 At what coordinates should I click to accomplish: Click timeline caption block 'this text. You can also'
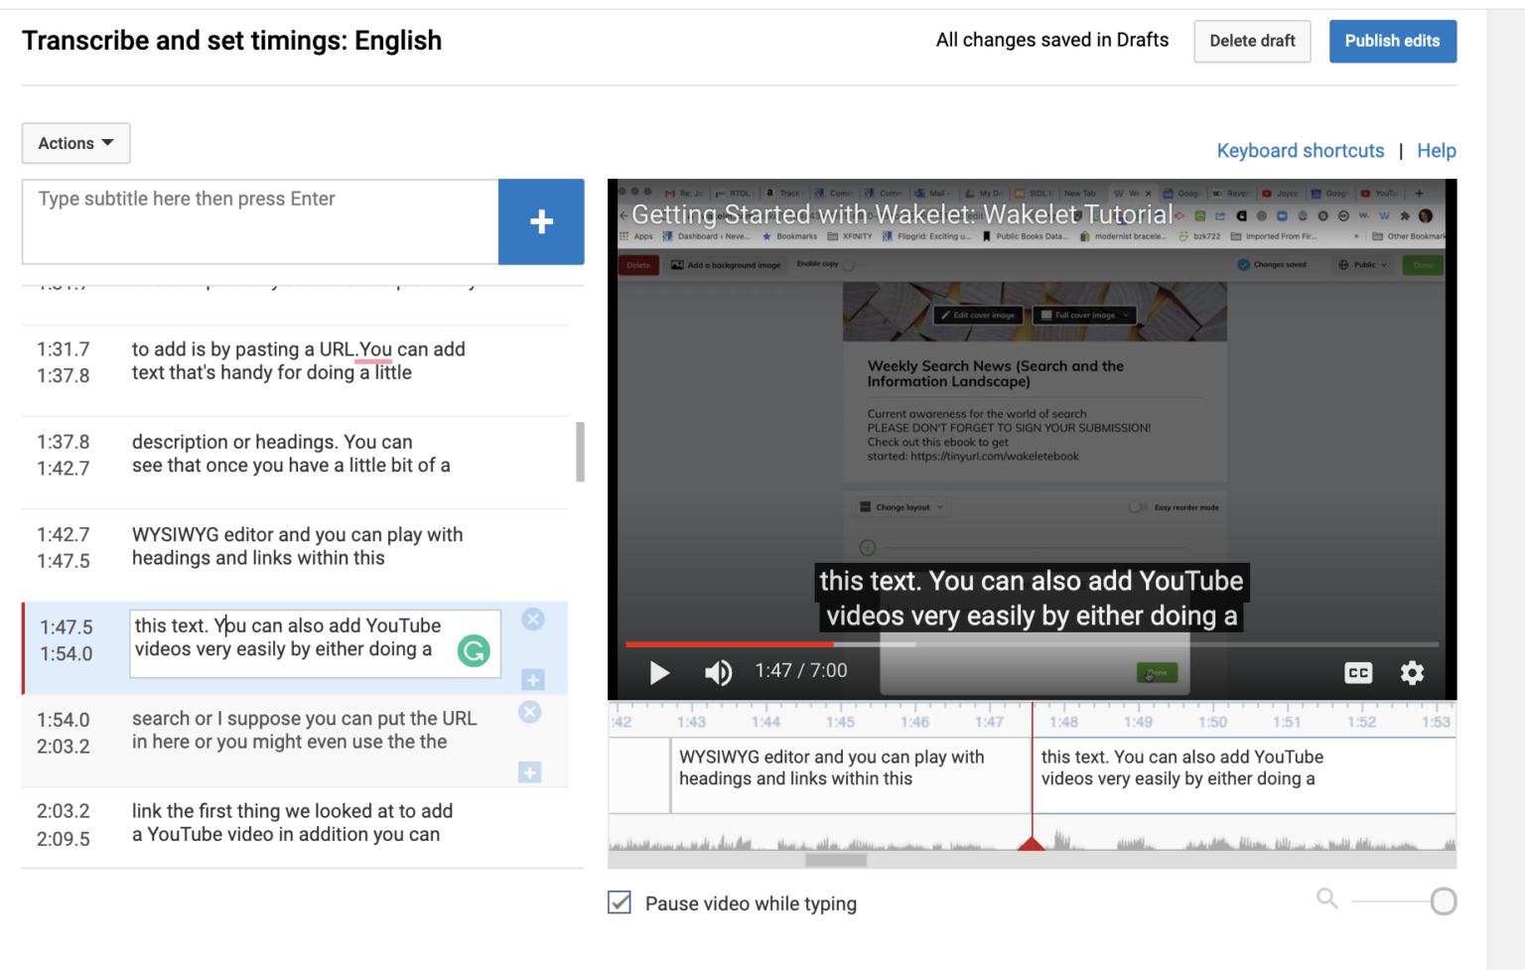(x=1244, y=775)
